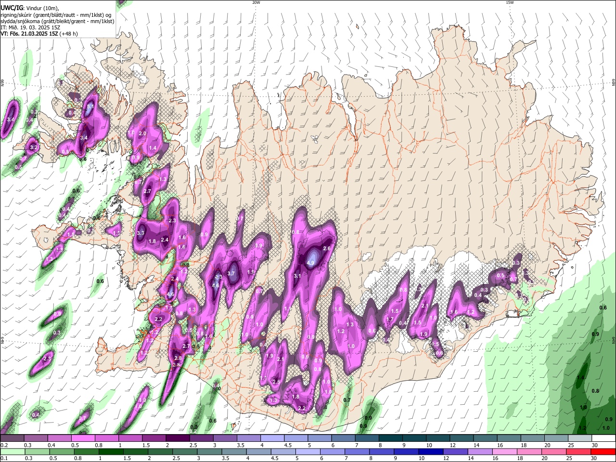This screenshot has width=616, height=462.
Task: Click the dark blue rain swatch between 10 and 12
Action: [430, 451]
